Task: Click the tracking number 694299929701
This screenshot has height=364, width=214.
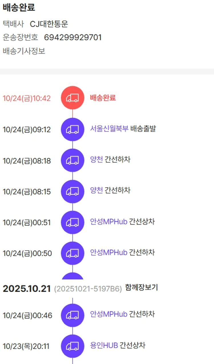Action: click(73, 37)
